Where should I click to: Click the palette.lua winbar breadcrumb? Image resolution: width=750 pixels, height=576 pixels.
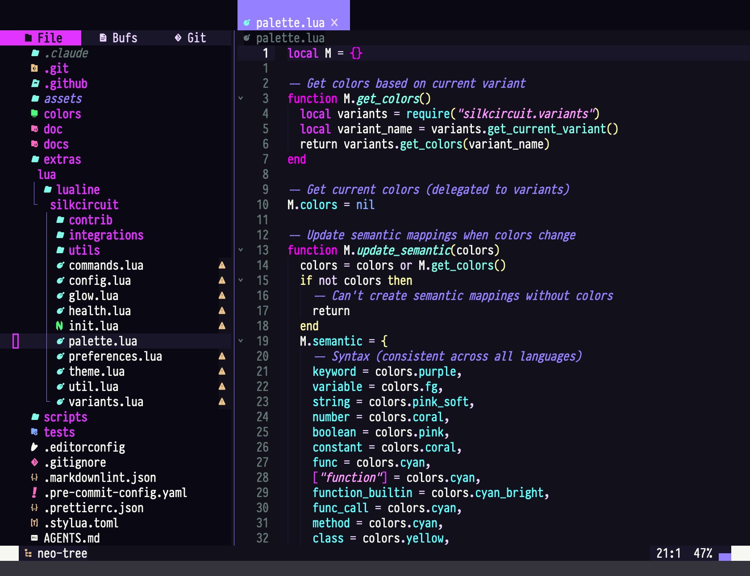coord(290,38)
